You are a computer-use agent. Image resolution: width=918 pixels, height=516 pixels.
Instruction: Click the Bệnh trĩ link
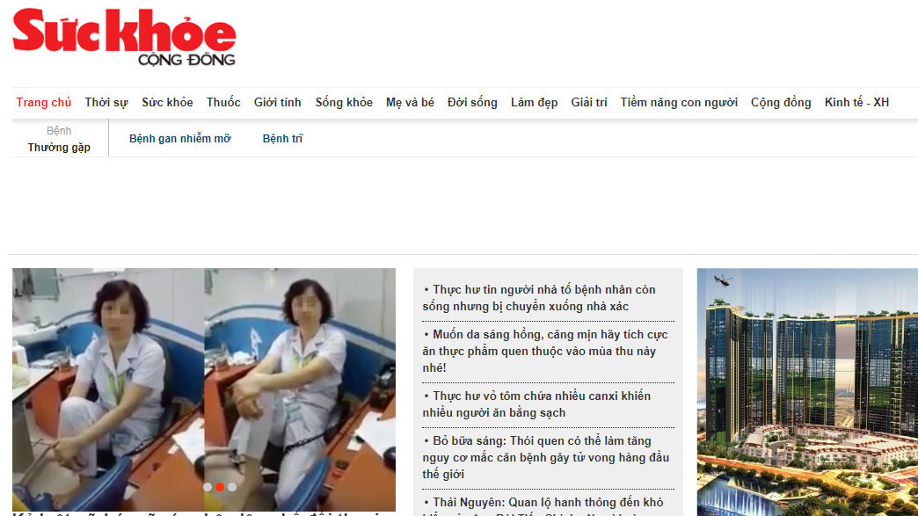coord(283,139)
